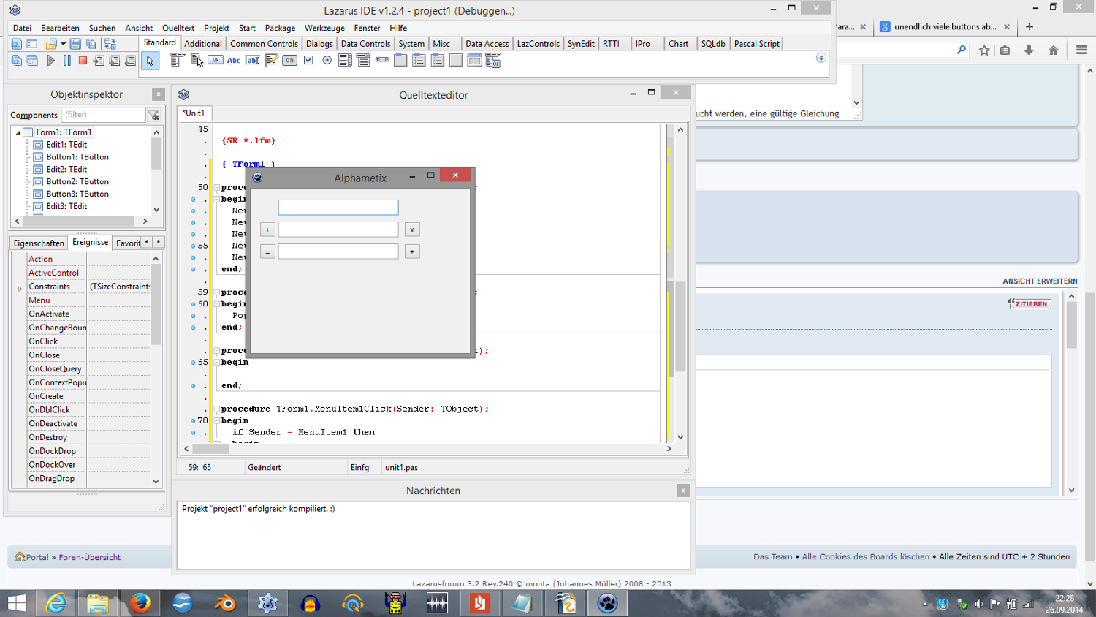Pick the TMemo component icon in palette
Viewport: 1096px width, 617px height.
[x=271, y=61]
